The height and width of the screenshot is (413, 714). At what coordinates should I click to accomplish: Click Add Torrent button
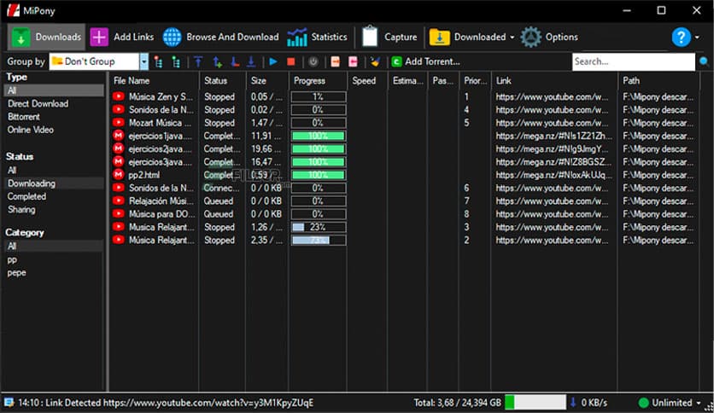(426, 61)
